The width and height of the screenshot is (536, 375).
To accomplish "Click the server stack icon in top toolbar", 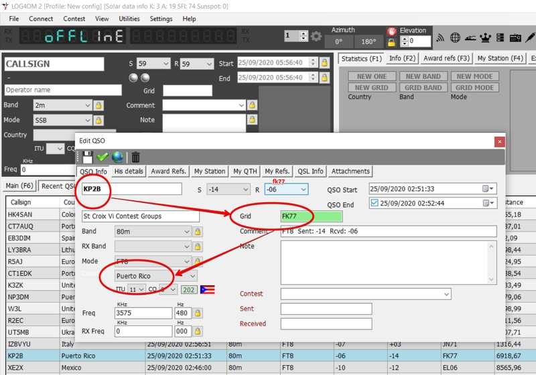I will click(x=500, y=37).
